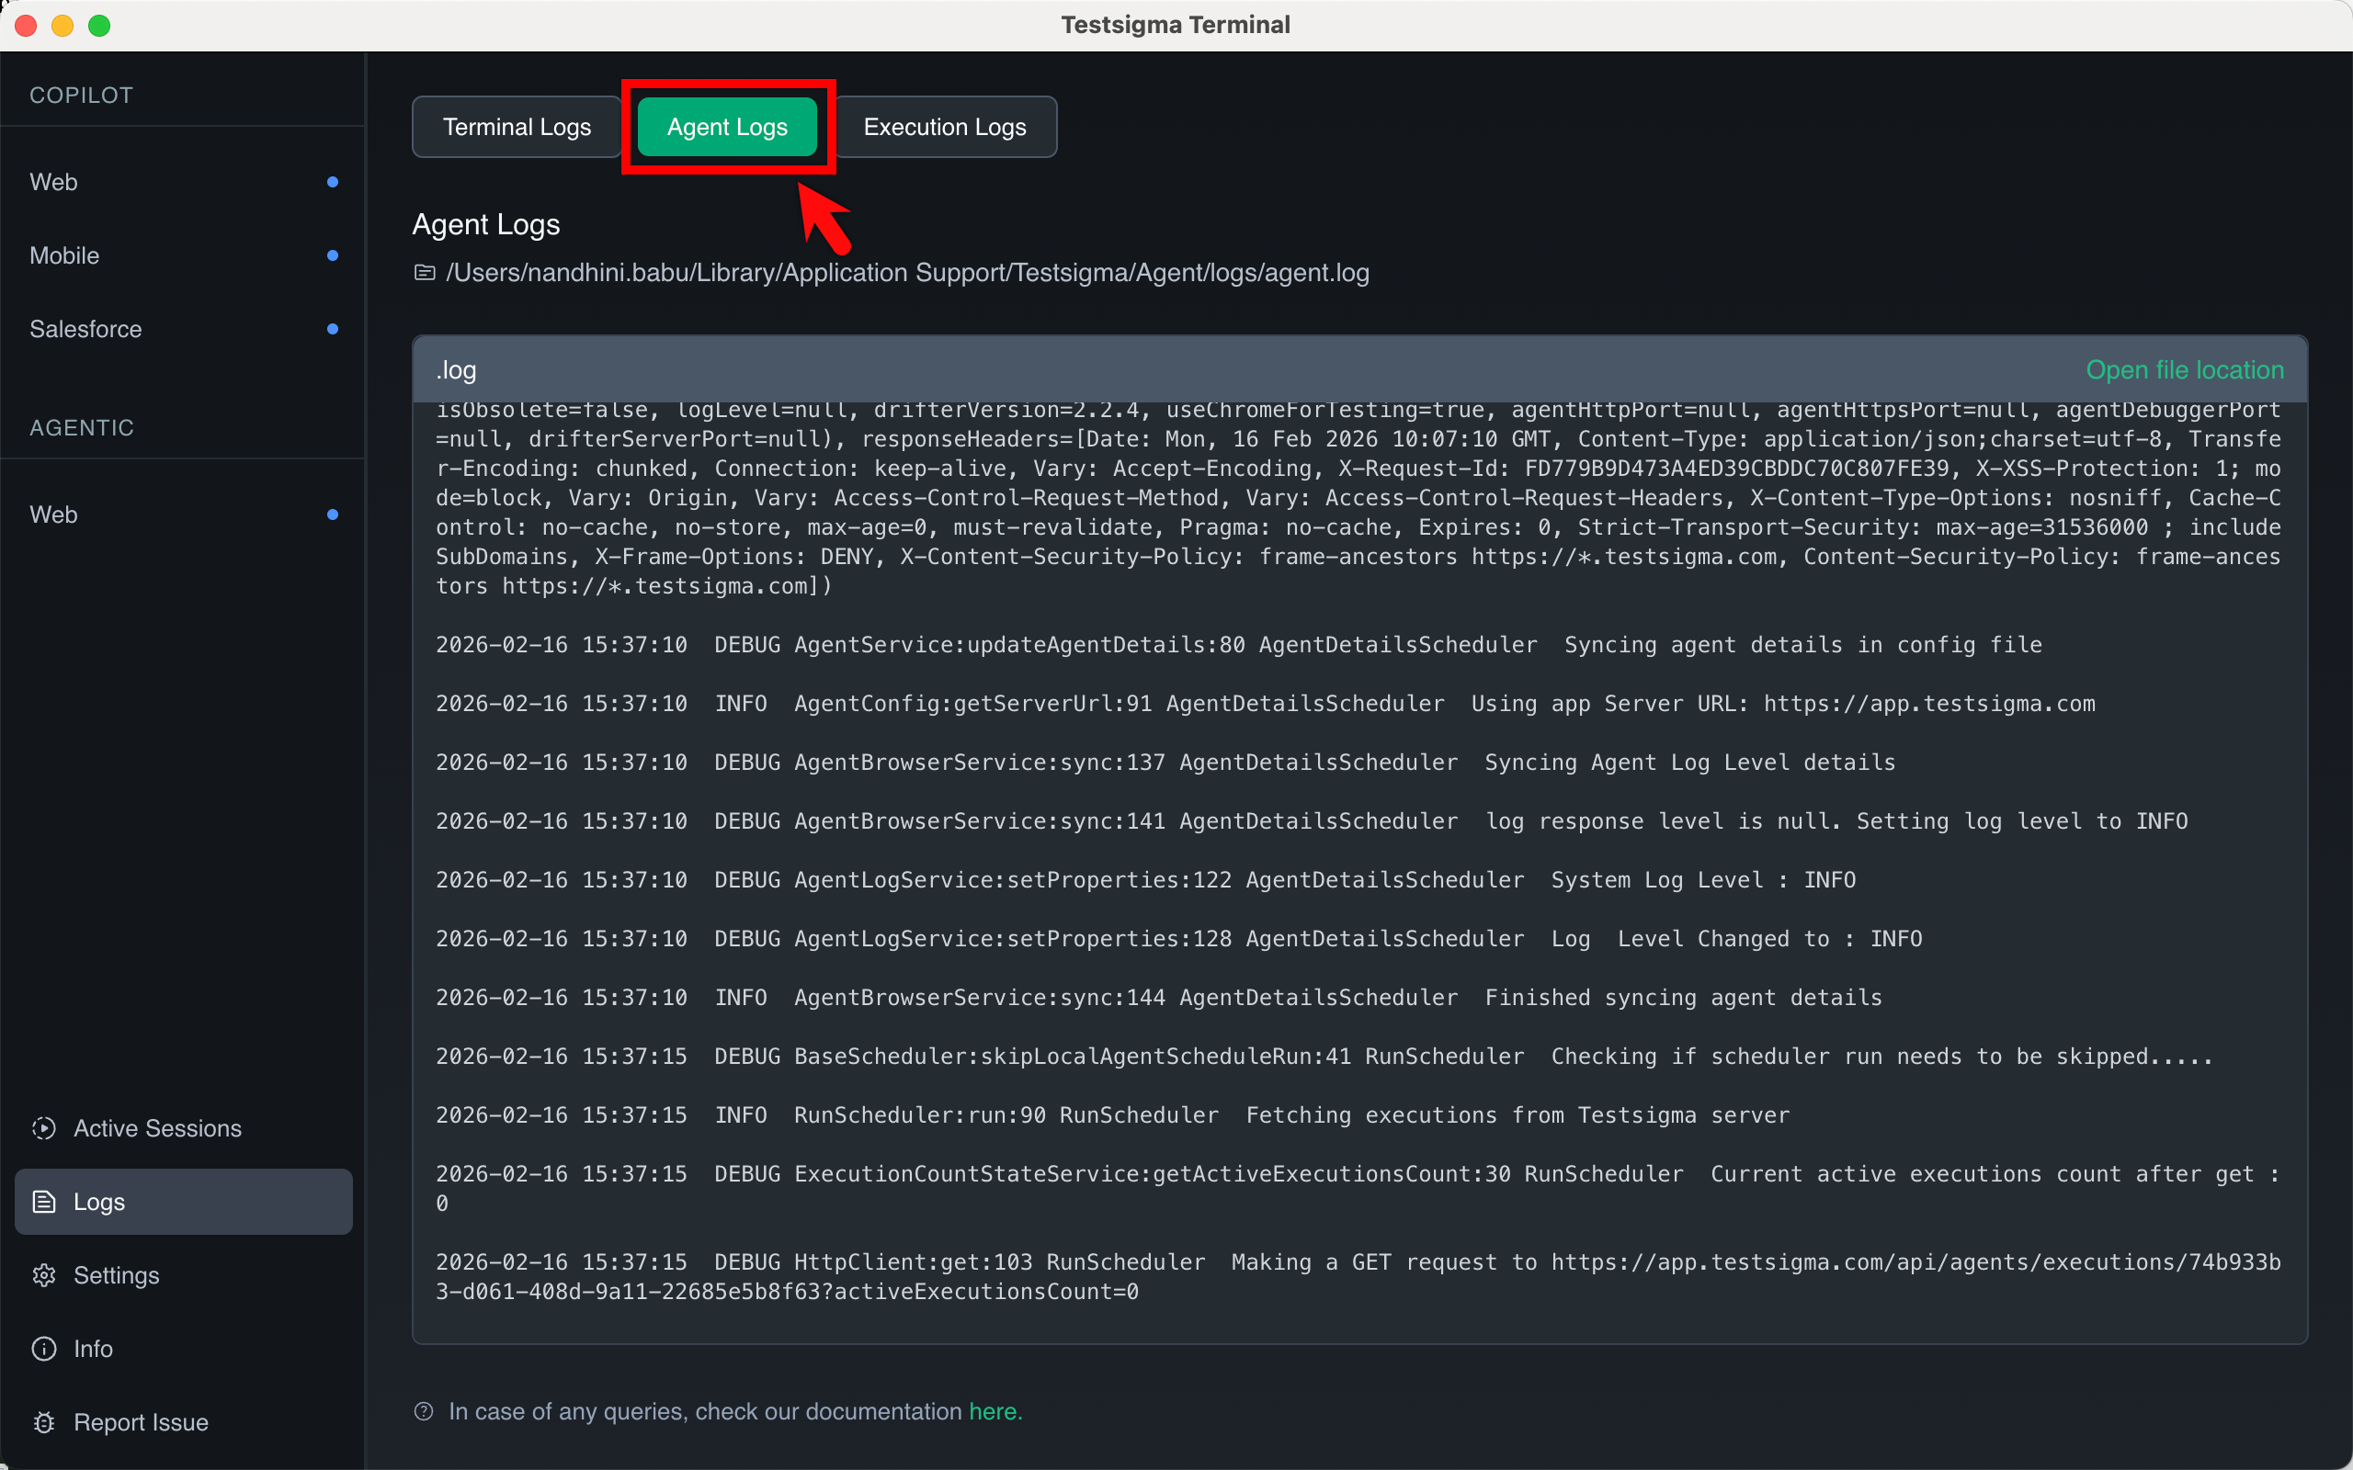
Task: Open the Execution Logs tab
Action: [x=944, y=128]
